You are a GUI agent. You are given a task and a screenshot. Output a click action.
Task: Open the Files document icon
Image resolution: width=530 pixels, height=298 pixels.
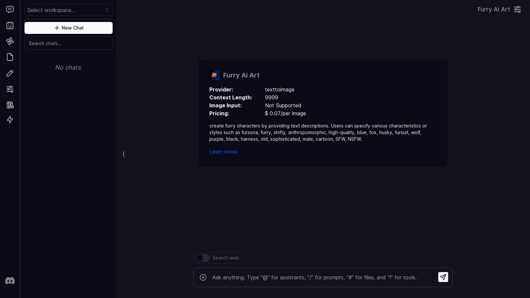10,57
